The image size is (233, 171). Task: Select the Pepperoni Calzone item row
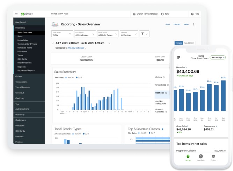coord(201,151)
